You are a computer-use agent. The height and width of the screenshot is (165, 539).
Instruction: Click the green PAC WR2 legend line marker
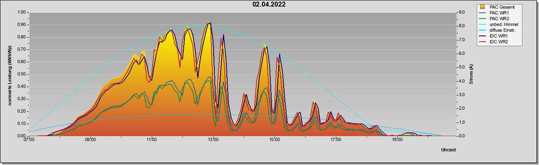(482, 19)
